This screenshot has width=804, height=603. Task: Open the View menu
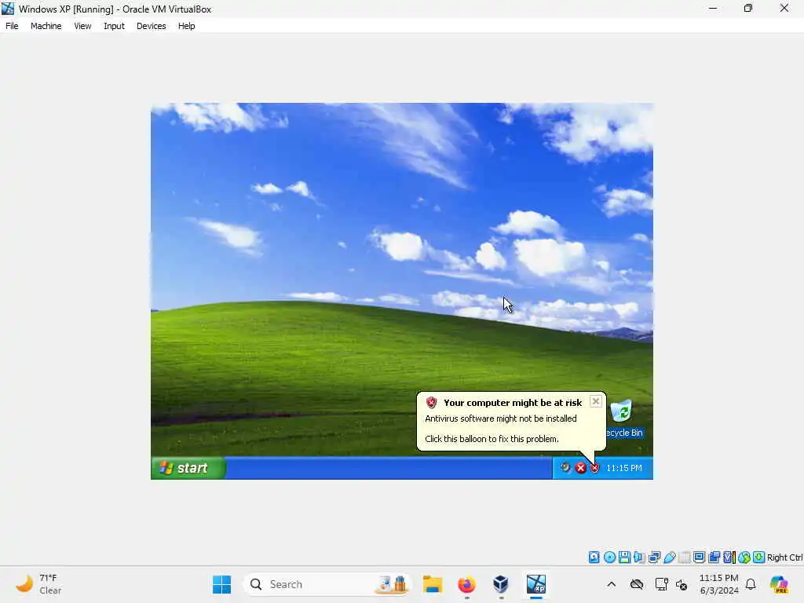(82, 26)
